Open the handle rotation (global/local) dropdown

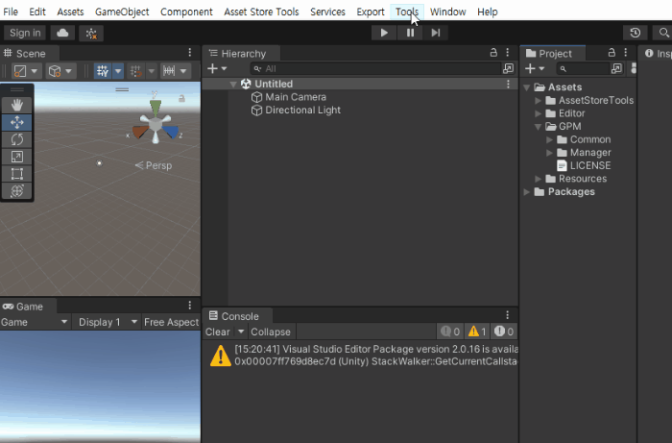[60, 71]
